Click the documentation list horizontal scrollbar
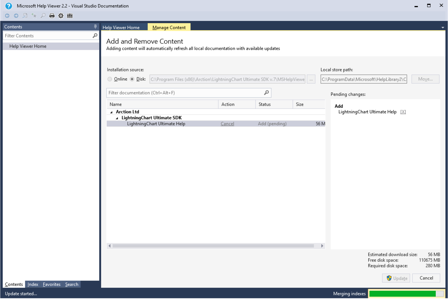This screenshot has width=448, height=299. (213, 246)
